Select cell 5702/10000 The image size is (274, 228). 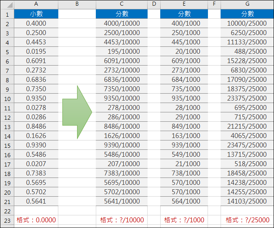tap(122, 192)
